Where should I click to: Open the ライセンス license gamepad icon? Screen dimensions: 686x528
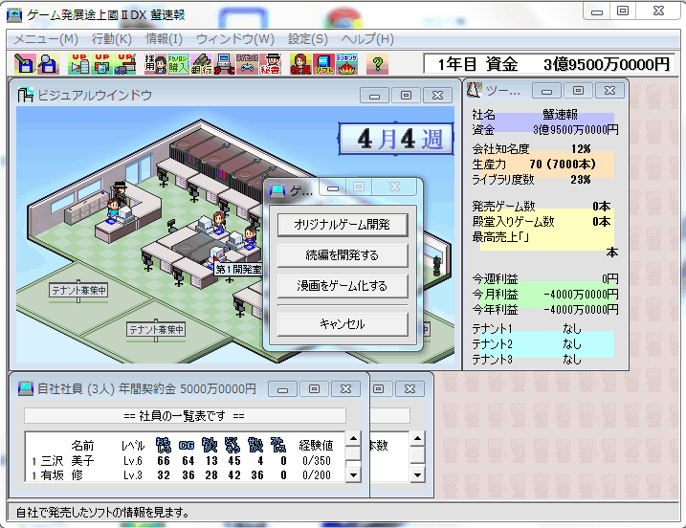pyautogui.click(x=247, y=64)
